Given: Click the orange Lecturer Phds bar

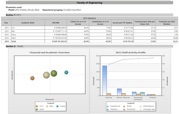Looking at the screenshot, I should [109, 95].
